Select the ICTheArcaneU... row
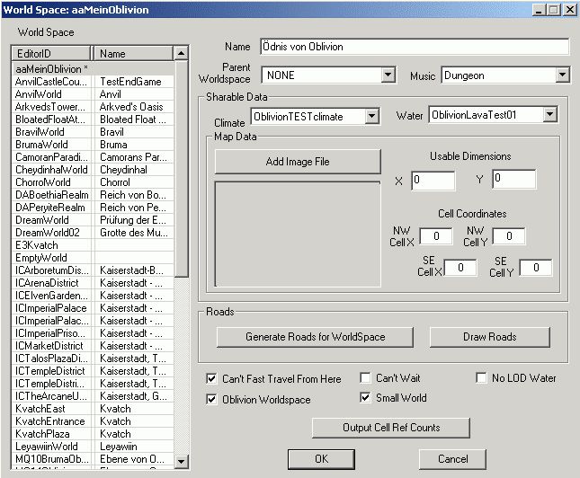580x478 pixels. pyautogui.click(x=94, y=396)
